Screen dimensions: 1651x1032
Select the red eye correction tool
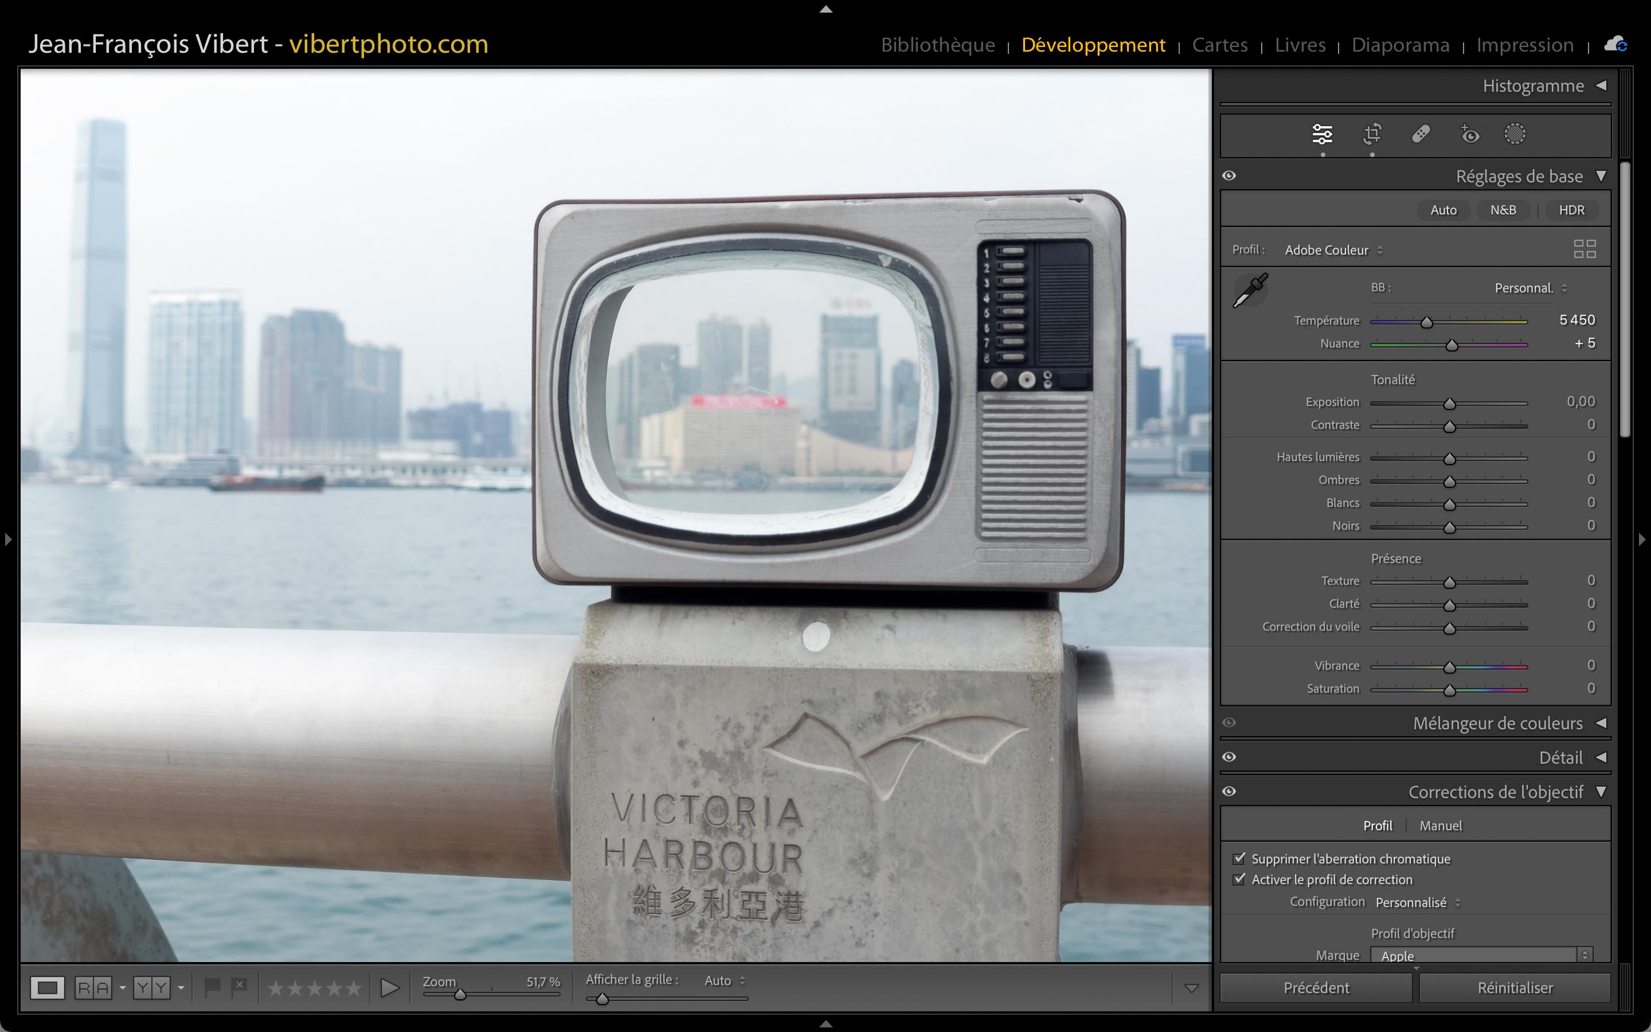1469,134
